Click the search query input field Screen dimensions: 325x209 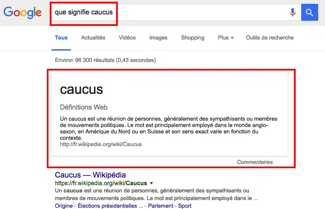point(170,12)
